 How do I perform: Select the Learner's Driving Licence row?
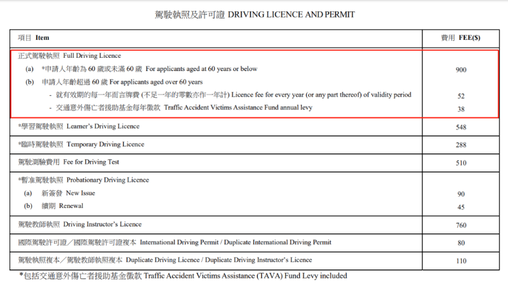click(79, 127)
